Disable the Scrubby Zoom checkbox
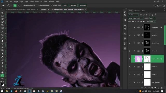The image size is (166, 93). [51, 5]
